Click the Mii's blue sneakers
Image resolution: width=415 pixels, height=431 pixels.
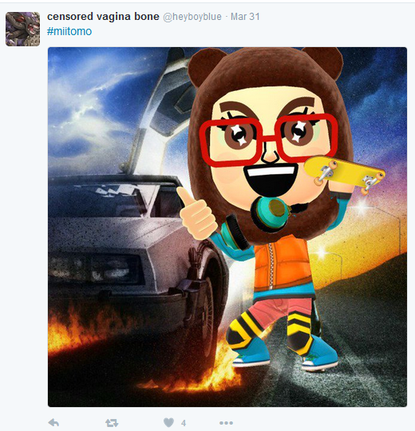click(x=286, y=354)
